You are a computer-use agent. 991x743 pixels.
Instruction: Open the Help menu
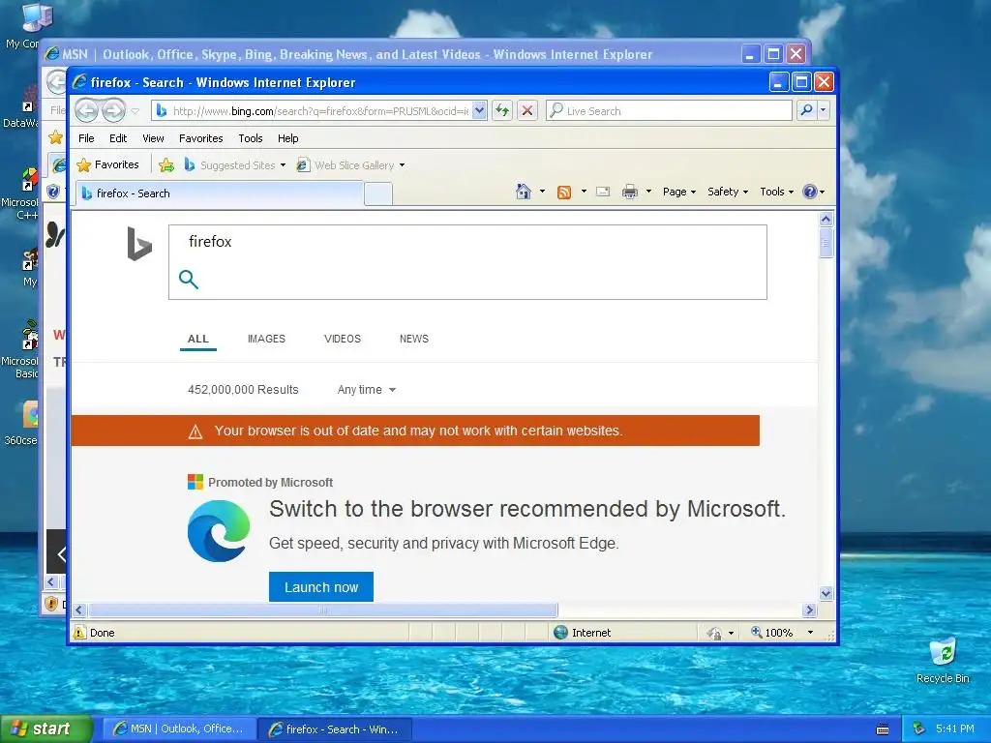287,138
